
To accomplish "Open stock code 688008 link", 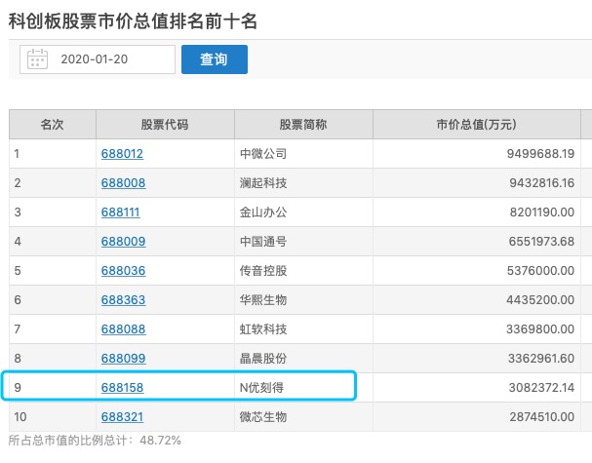I will pos(123,183).
